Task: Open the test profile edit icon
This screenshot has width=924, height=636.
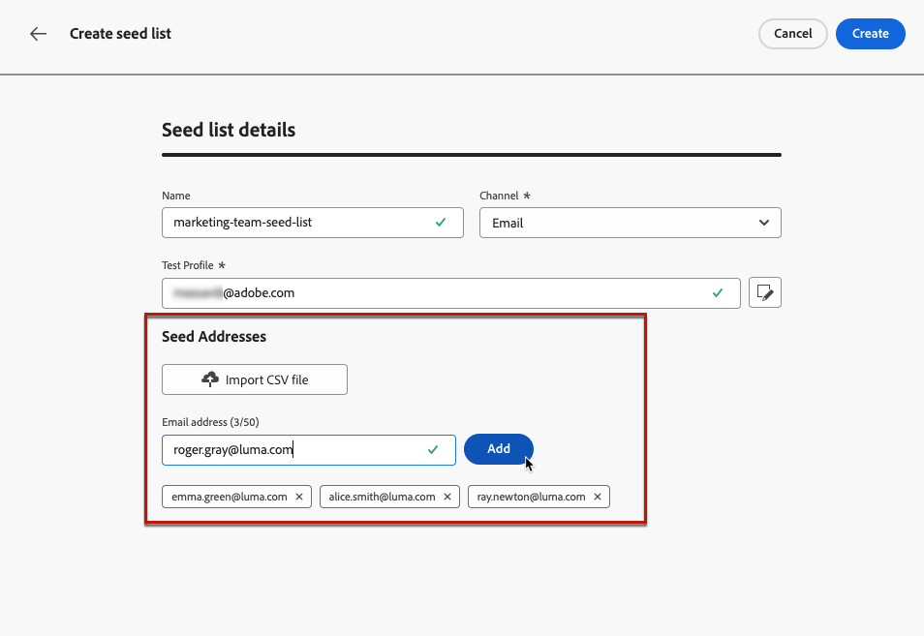Action: 765,292
